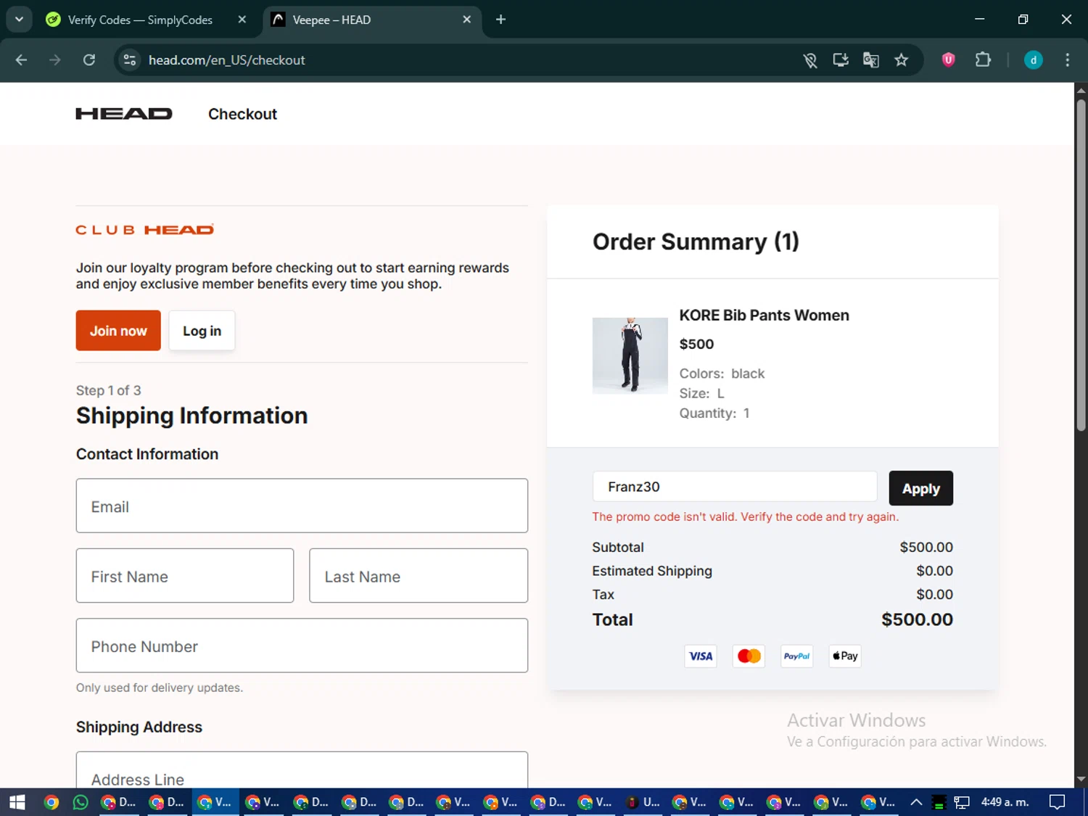
Task: Open the Extensions puzzle icon
Action: click(983, 60)
